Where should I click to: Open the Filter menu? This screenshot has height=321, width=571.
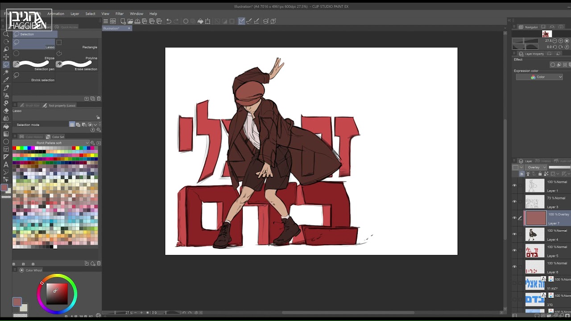point(120,14)
